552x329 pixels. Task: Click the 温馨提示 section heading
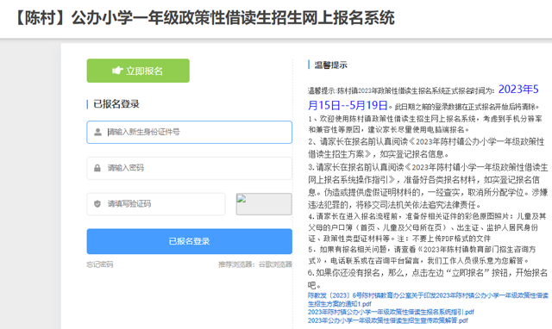pyautogui.click(x=330, y=65)
